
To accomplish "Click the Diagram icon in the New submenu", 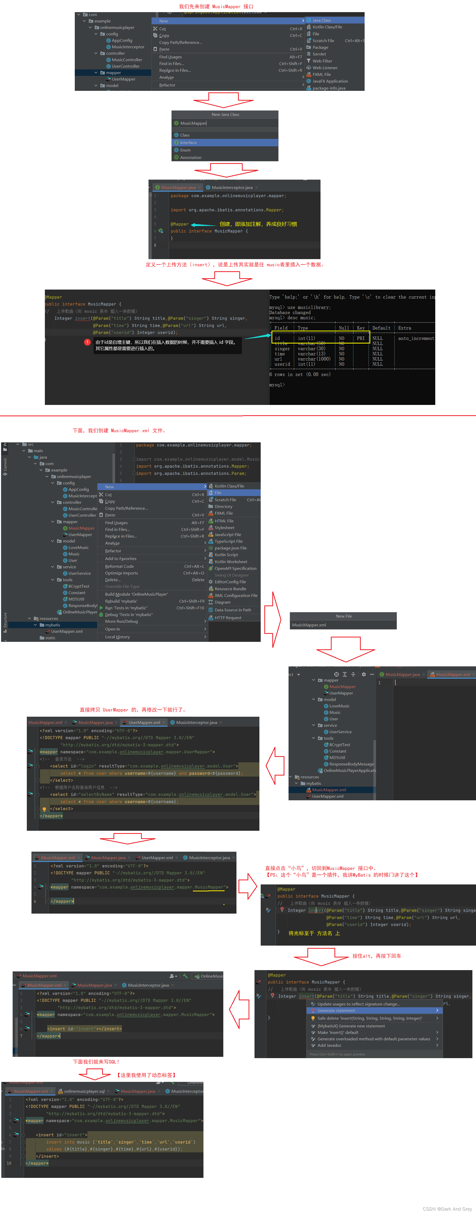I will pyautogui.click(x=211, y=602).
